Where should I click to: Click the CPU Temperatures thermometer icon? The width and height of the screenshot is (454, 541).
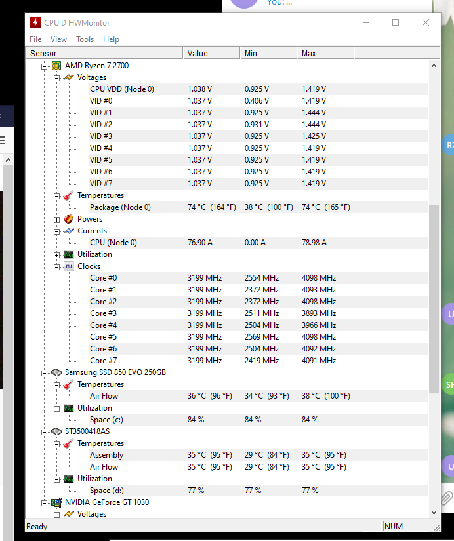point(69,195)
